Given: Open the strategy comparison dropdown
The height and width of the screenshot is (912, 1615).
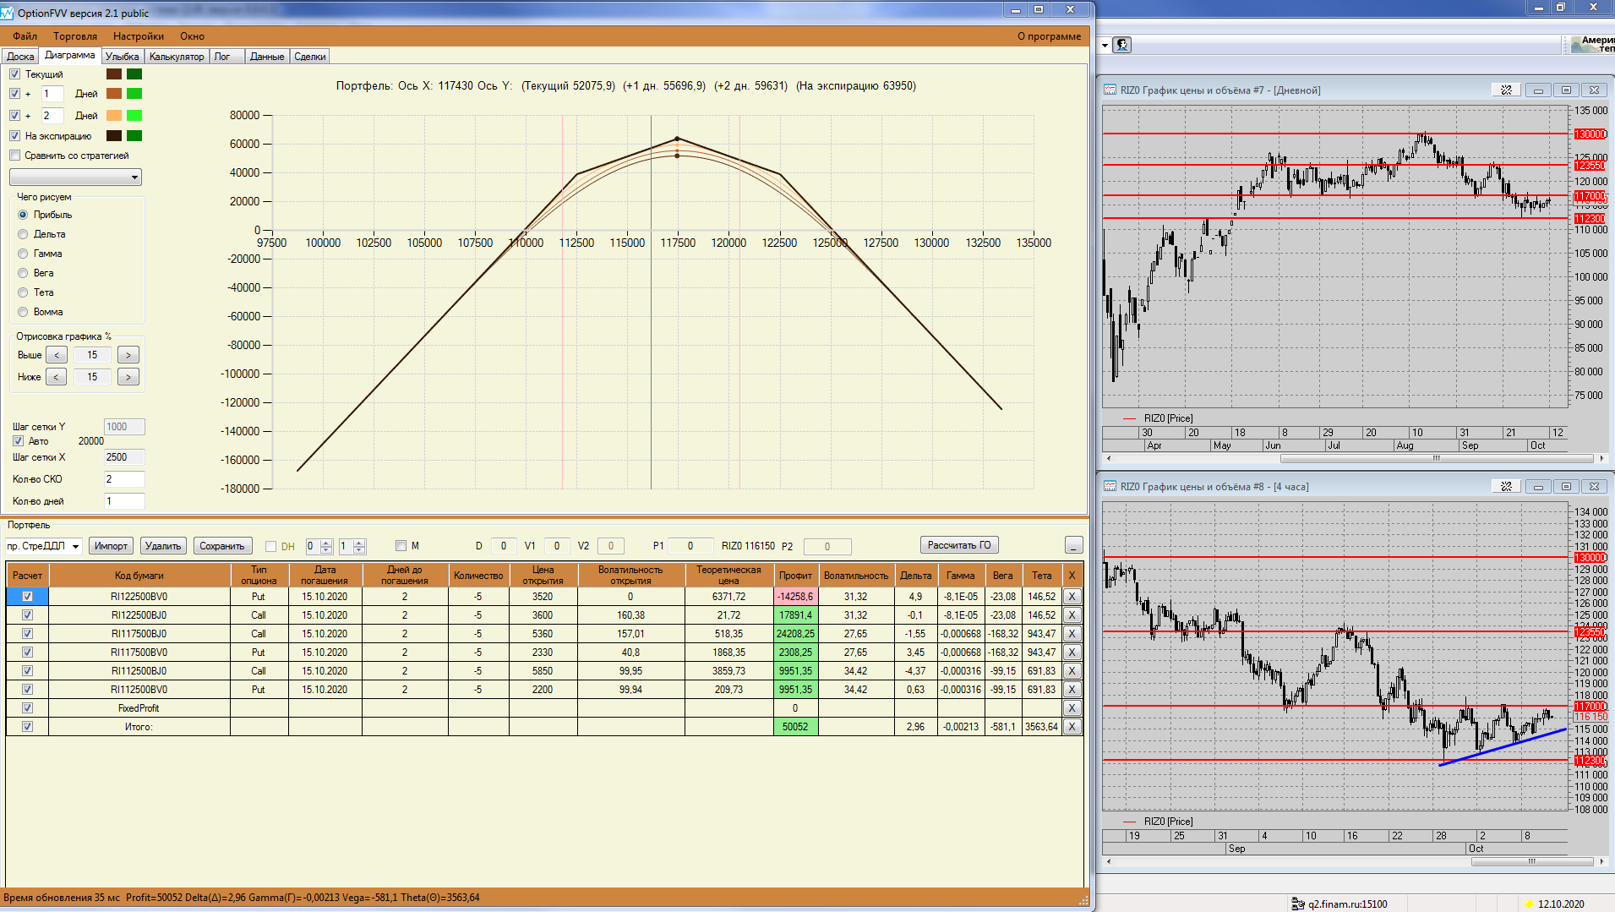Looking at the screenshot, I should [75, 177].
